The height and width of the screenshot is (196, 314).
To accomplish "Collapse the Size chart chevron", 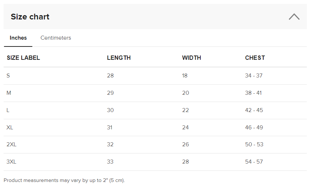I will 294,17.
